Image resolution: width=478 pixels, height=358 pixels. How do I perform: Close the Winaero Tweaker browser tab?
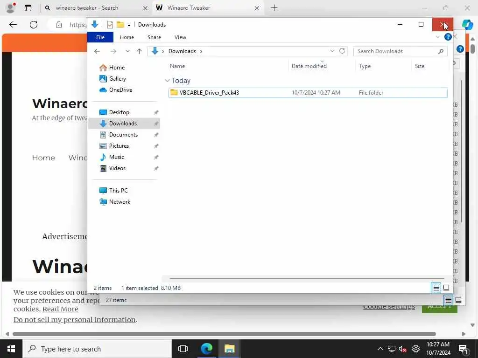(x=257, y=8)
